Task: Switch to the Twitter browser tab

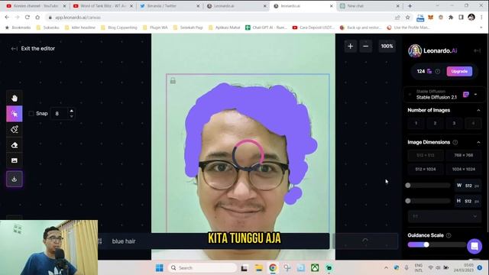Action: (169, 6)
